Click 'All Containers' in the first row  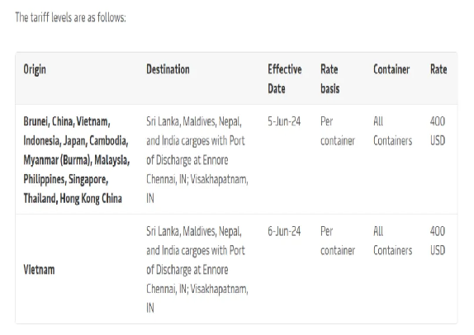click(392, 131)
